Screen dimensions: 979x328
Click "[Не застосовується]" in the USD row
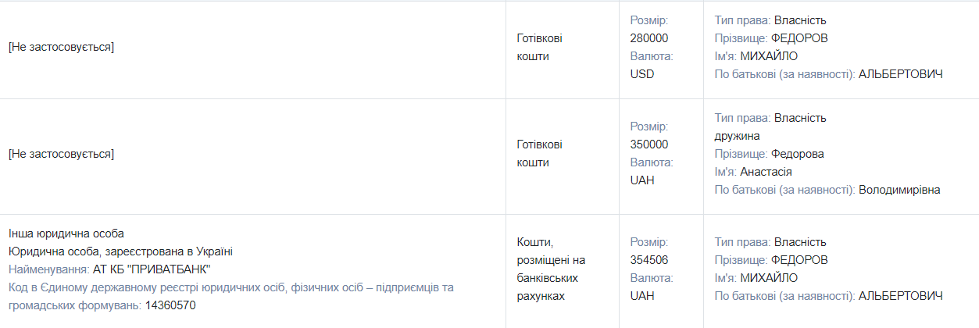61,47
